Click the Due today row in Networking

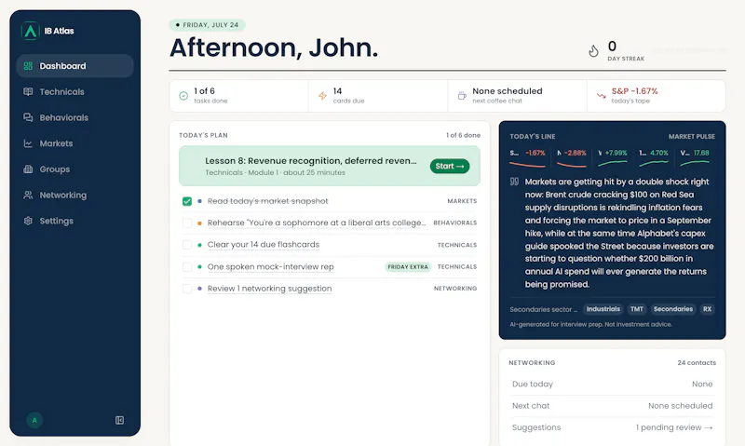coord(612,384)
